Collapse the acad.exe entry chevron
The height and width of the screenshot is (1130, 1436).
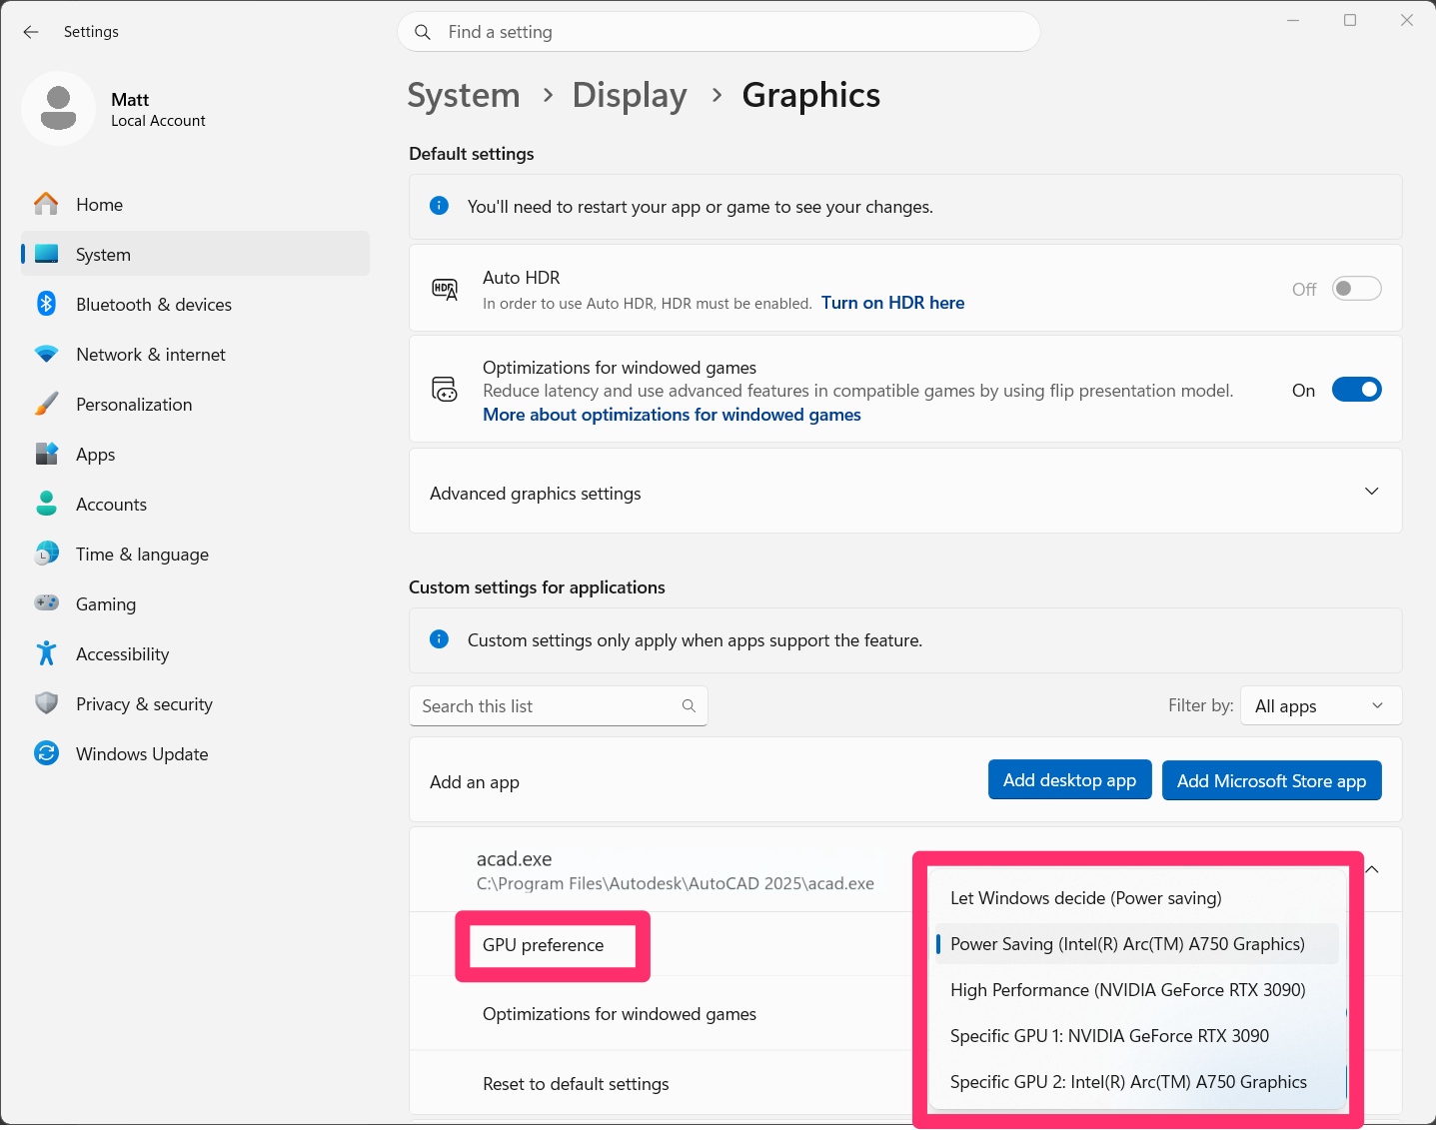coord(1372,869)
